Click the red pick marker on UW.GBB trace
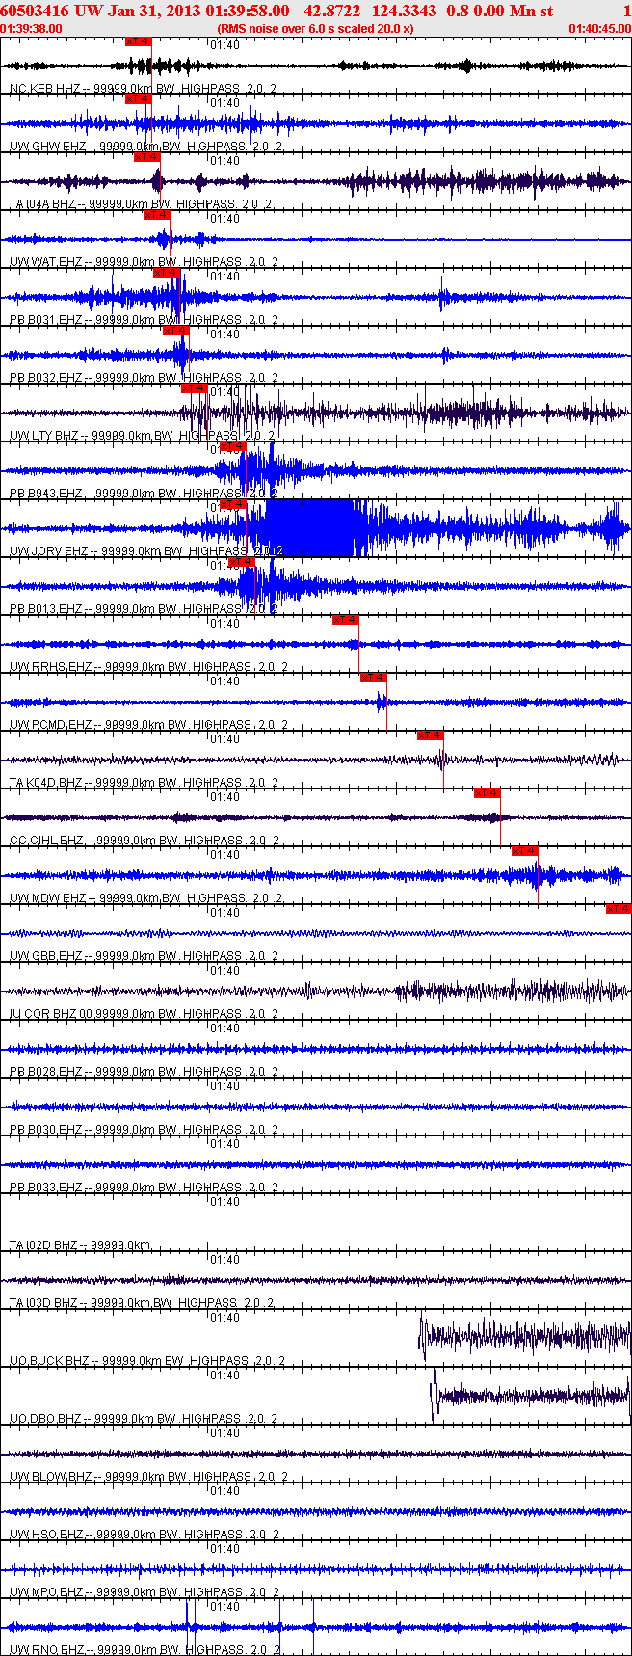 tap(618, 909)
